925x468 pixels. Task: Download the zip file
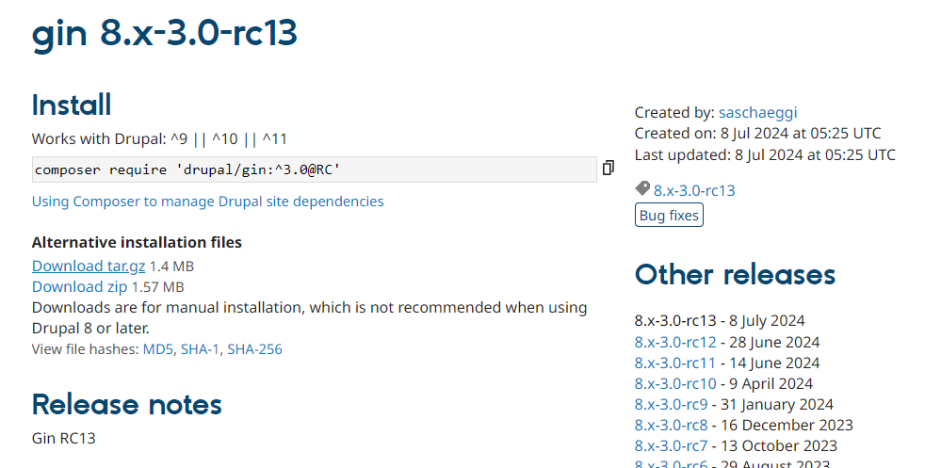[x=79, y=287]
